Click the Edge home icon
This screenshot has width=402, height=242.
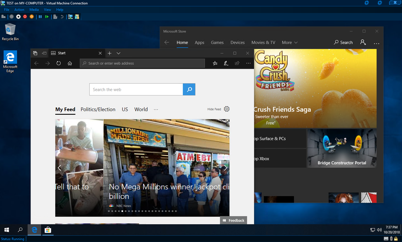coord(70,63)
